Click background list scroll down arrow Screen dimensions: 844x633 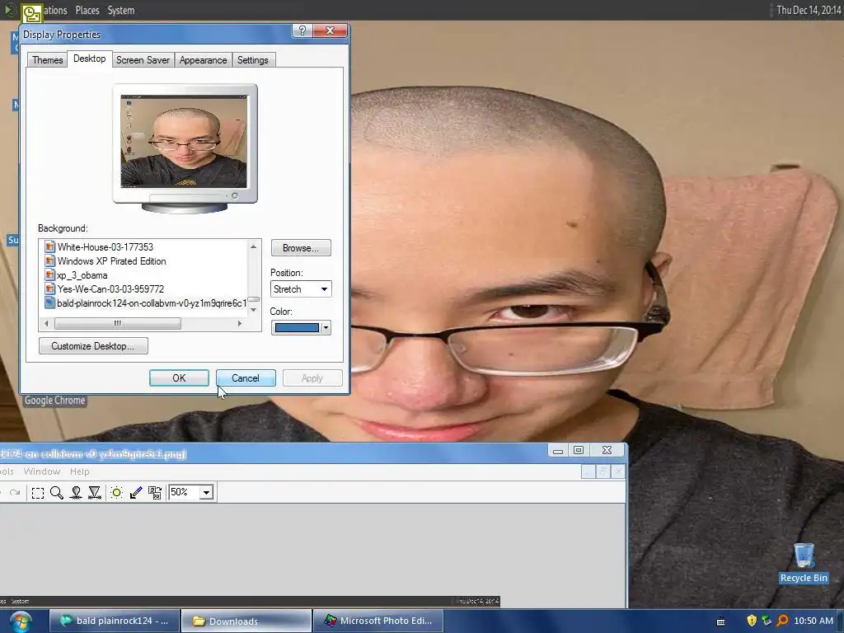(254, 310)
